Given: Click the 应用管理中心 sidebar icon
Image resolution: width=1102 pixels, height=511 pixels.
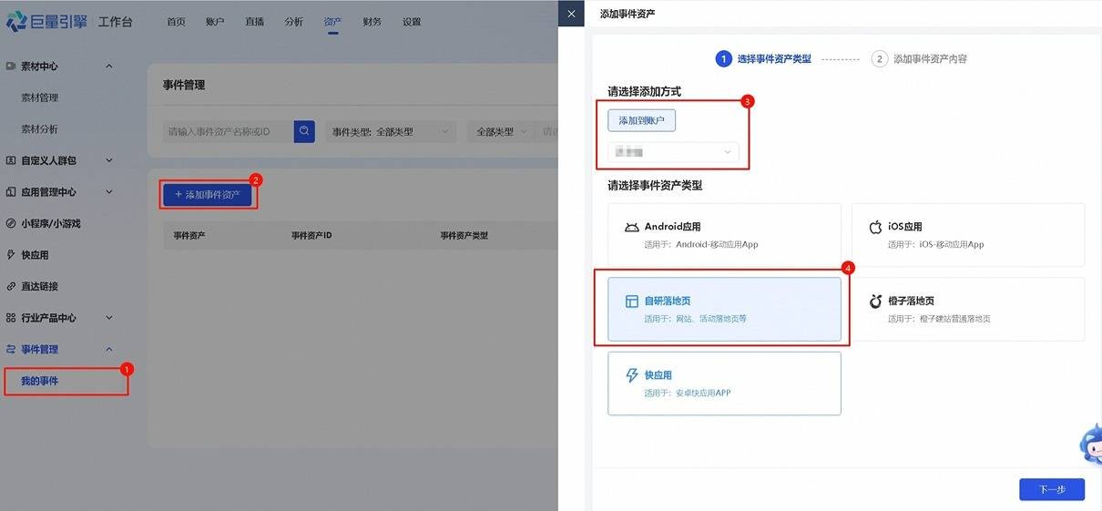Looking at the screenshot, I should coord(11,192).
